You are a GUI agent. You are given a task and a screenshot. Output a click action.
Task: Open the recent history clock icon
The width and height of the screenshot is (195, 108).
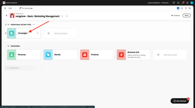(x=186, y=8)
